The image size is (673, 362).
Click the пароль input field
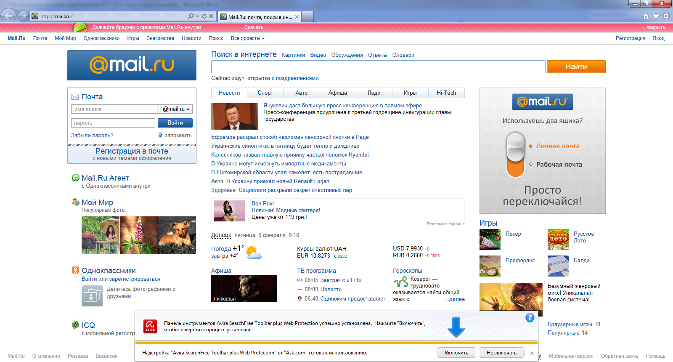tap(113, 123)
